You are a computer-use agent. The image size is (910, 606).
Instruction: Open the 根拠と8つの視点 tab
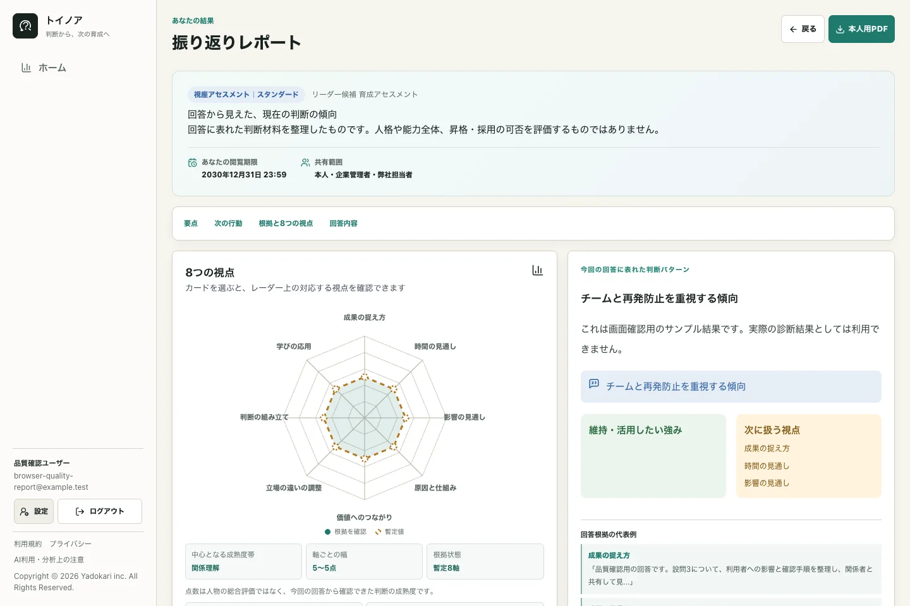(x=286, y=223)
